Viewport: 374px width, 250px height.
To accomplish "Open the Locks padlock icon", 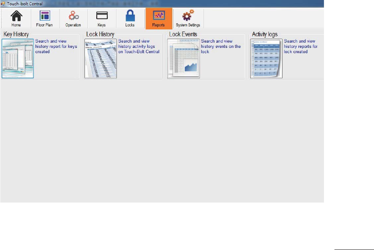I will [130, 18].
